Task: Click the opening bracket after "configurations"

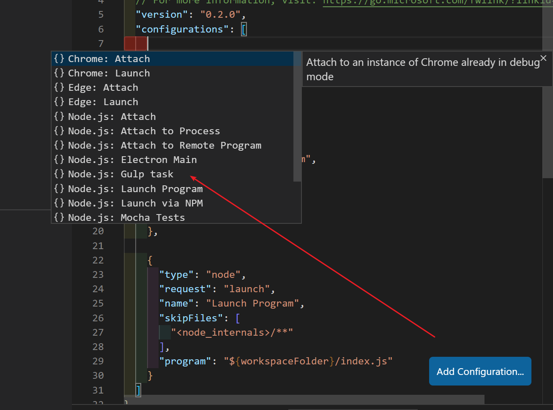Action: pos(244,30)
